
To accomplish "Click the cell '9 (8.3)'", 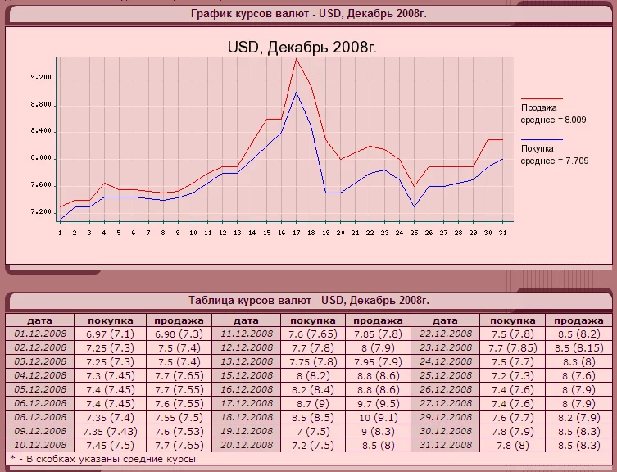I will coord(378,432).
